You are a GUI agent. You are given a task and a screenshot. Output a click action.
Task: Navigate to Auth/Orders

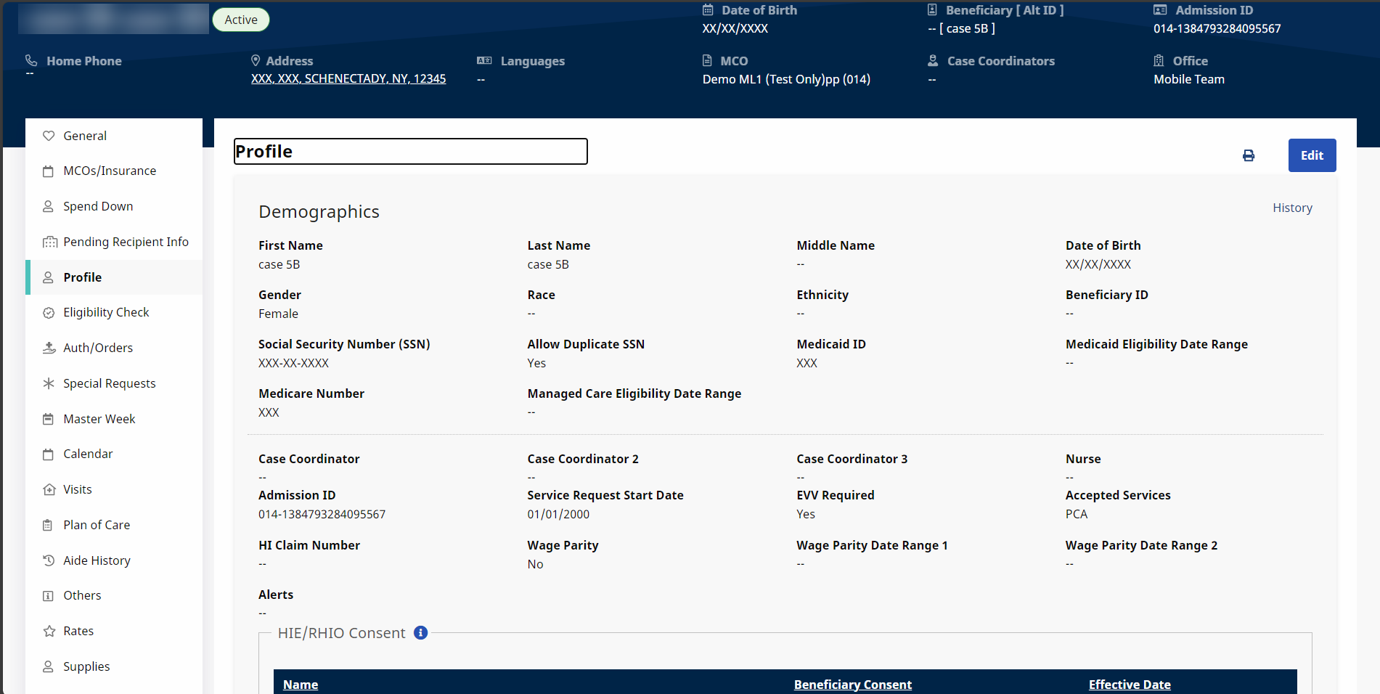[114, 348]
